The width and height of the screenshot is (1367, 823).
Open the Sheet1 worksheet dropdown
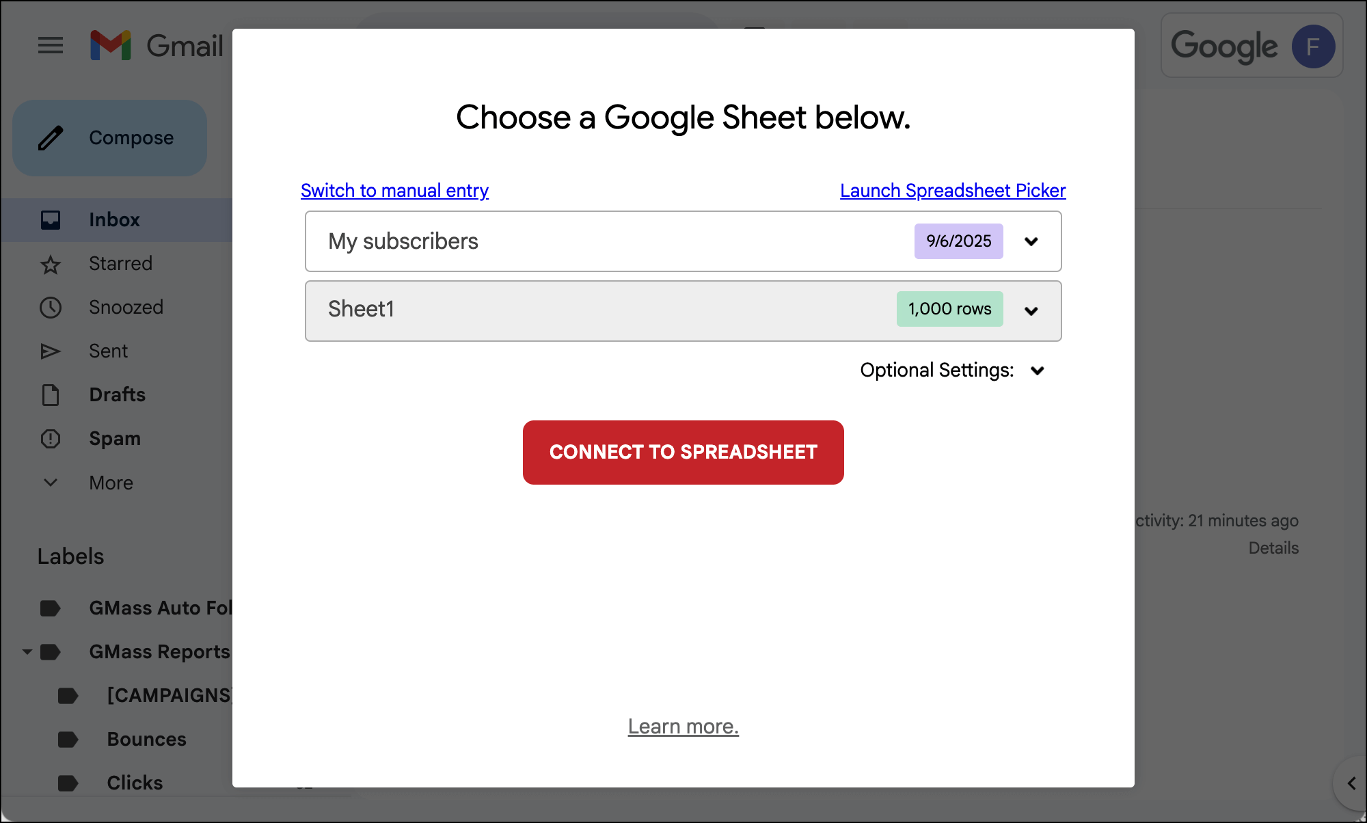tap(1031, 311)
